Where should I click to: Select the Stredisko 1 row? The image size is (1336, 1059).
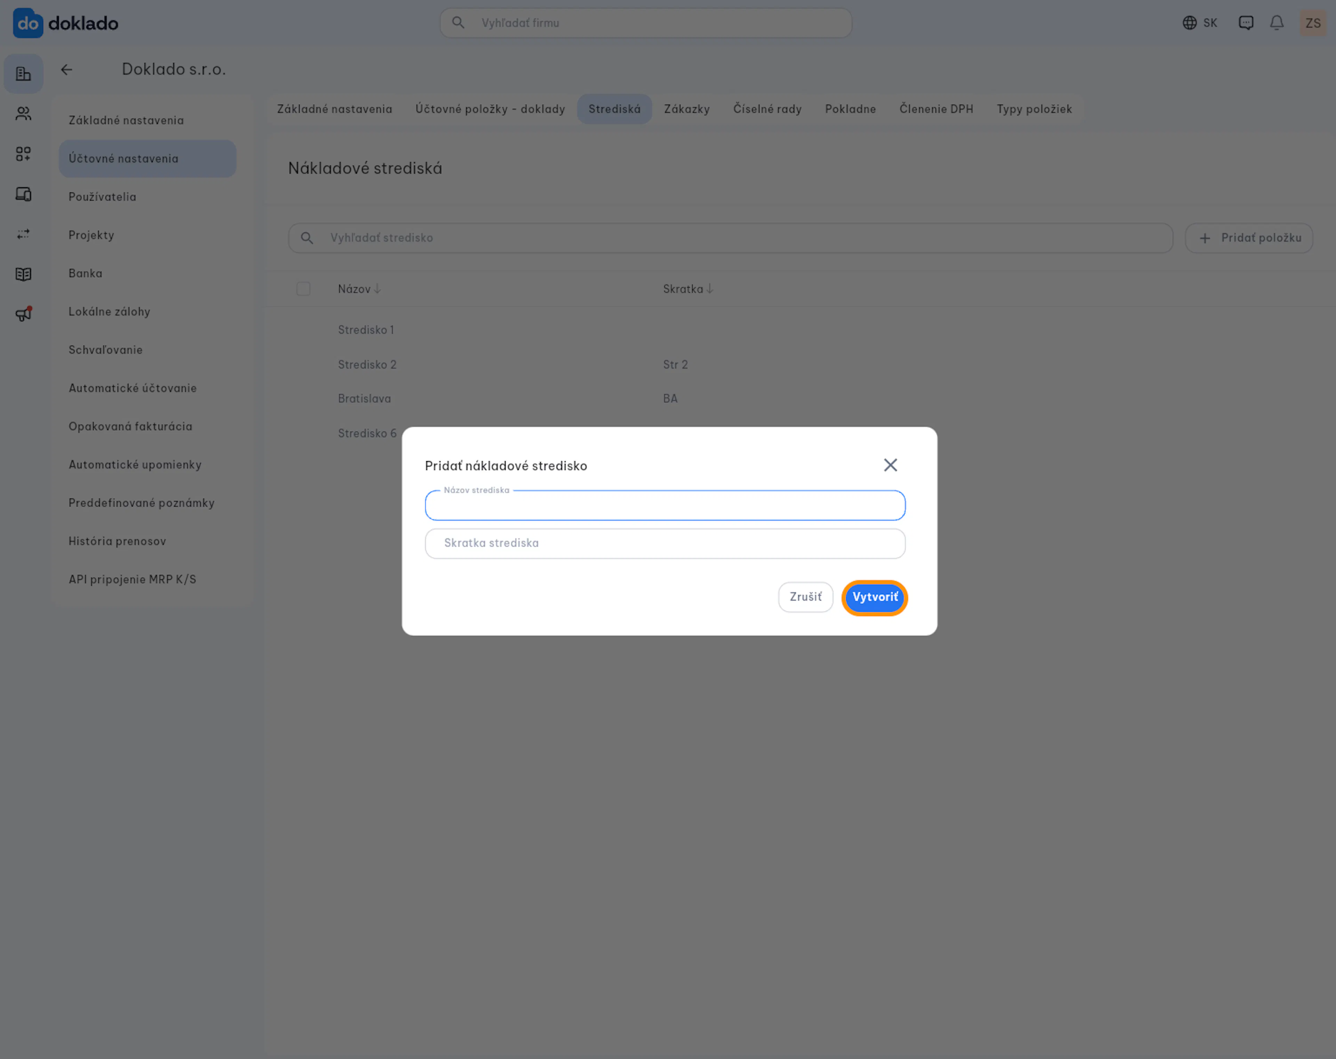pos(800,330)
